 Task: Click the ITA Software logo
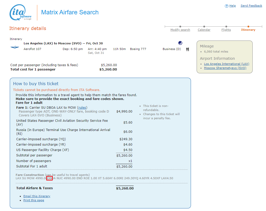click(21, 12)
